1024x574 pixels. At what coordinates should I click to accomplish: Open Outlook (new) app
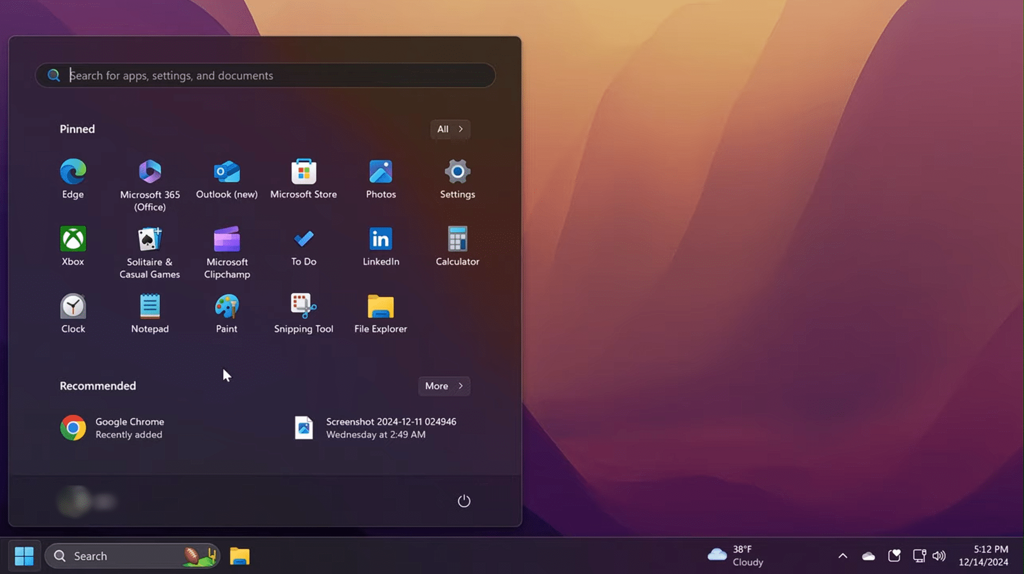click(226, 179)
